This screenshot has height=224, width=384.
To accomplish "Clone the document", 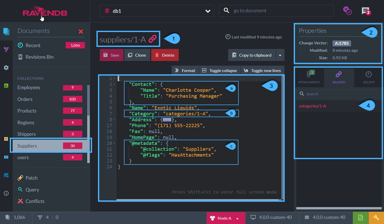I will click(137, 55).
